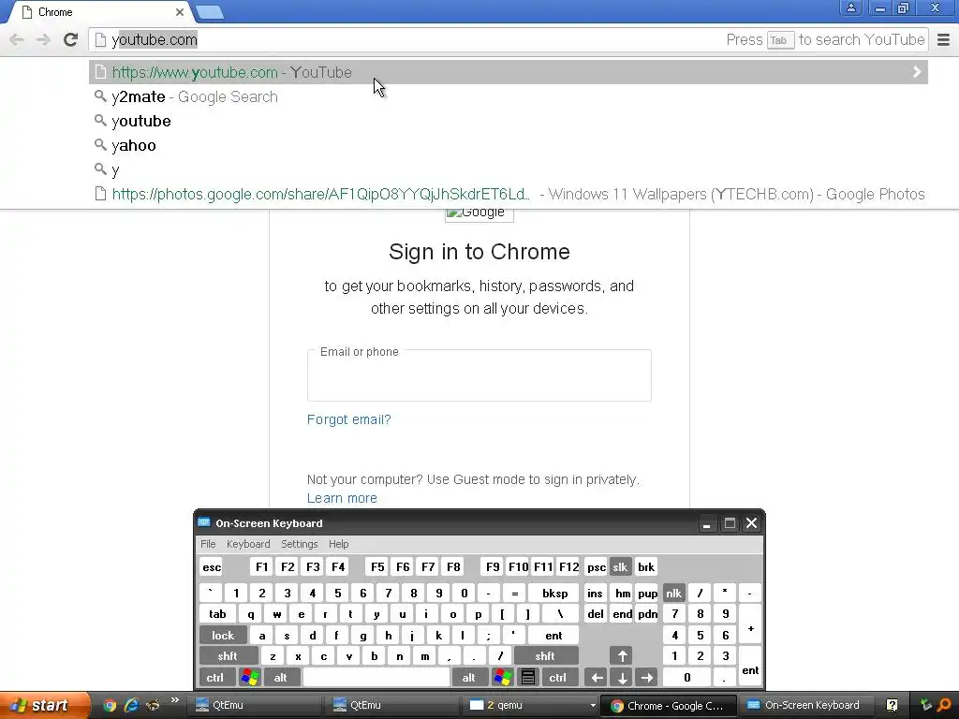
Task: Choose the yahoo search suggestion
Action: click(x=508, y=145)
